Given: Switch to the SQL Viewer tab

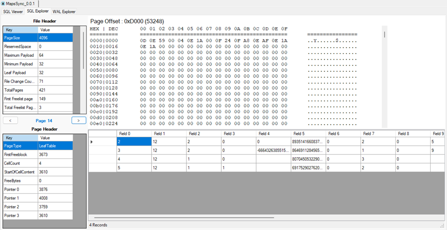Looking at the screenshot, I should click(x=13, y=11).
